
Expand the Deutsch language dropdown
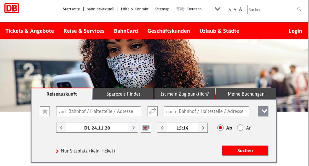[x=218, y=9]
